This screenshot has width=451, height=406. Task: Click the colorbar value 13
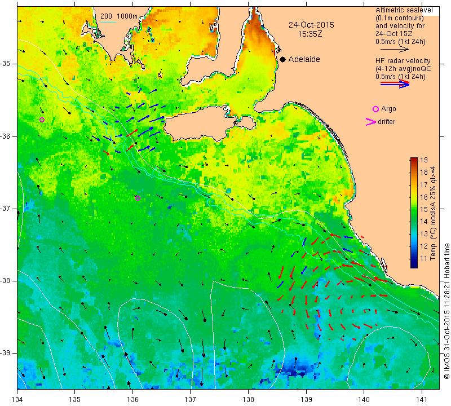coord(424,234)
